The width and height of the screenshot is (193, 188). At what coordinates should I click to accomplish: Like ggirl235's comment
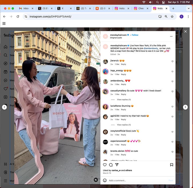click(x=172, y=117)
